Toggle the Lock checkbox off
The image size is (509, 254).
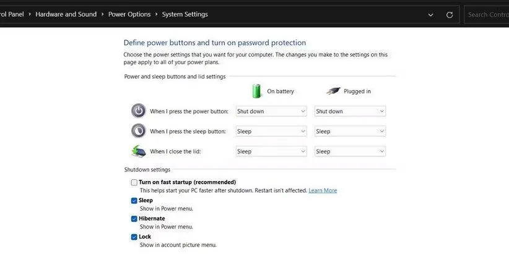point(134,237)
